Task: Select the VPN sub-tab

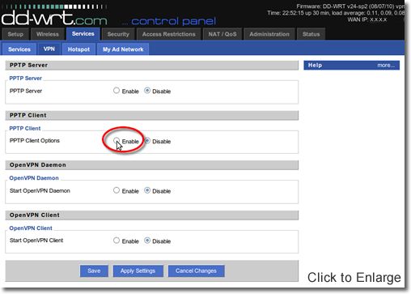Action: 49,49
